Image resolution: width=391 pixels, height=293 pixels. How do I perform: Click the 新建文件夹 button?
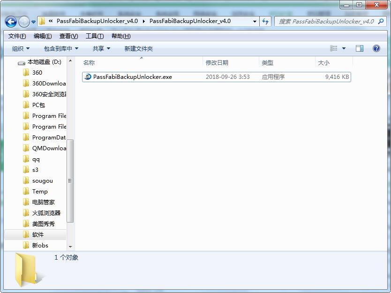(138, 48)
